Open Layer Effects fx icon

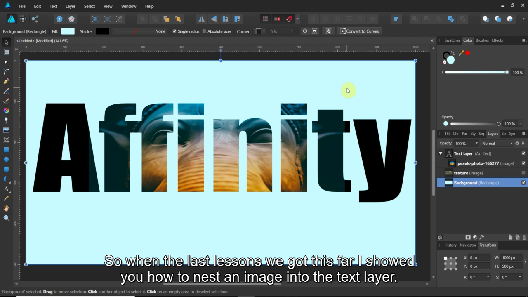click(482, 237)
